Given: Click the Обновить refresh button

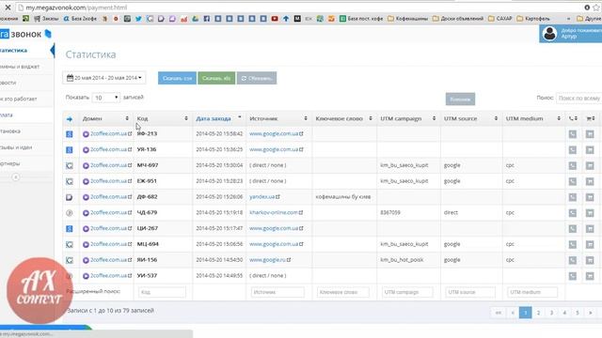Looking at the screenshot, I should [257, 78].
